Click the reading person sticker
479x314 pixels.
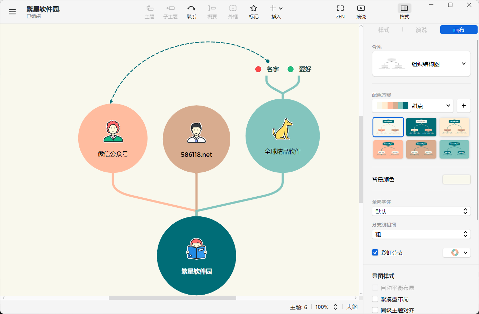(196, 249)
